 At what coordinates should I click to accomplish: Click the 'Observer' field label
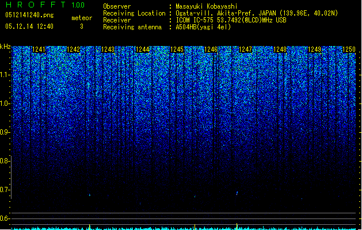point(117,6)
